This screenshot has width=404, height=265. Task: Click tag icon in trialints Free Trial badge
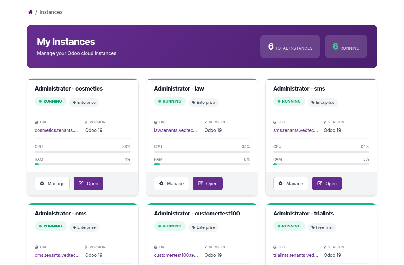(x=313, y=227)
